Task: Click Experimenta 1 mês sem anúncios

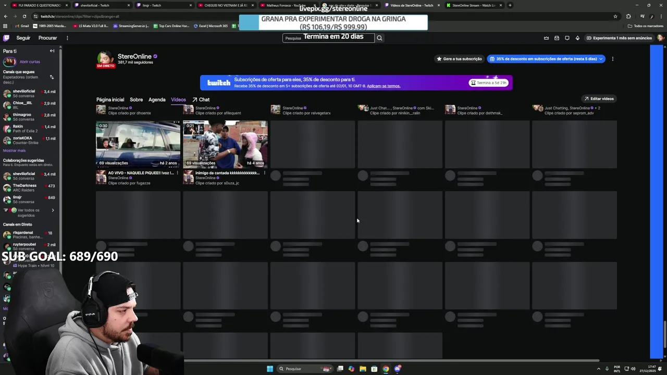Action: [x=619, y=38]
